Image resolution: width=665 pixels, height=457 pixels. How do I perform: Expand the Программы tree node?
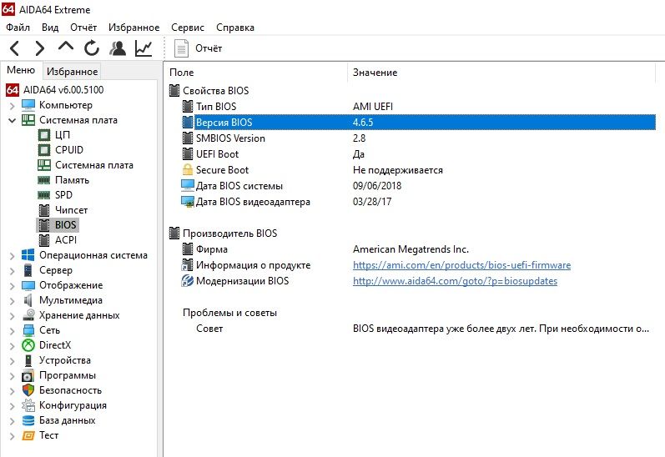pos(12,375)
